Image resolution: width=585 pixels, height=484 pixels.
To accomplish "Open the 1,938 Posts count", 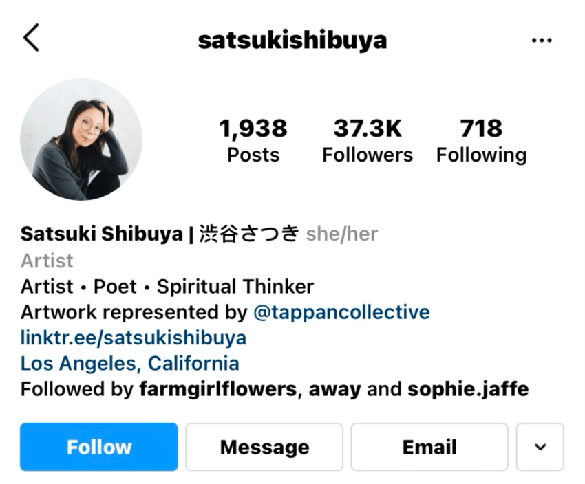I will click(253, 141).
